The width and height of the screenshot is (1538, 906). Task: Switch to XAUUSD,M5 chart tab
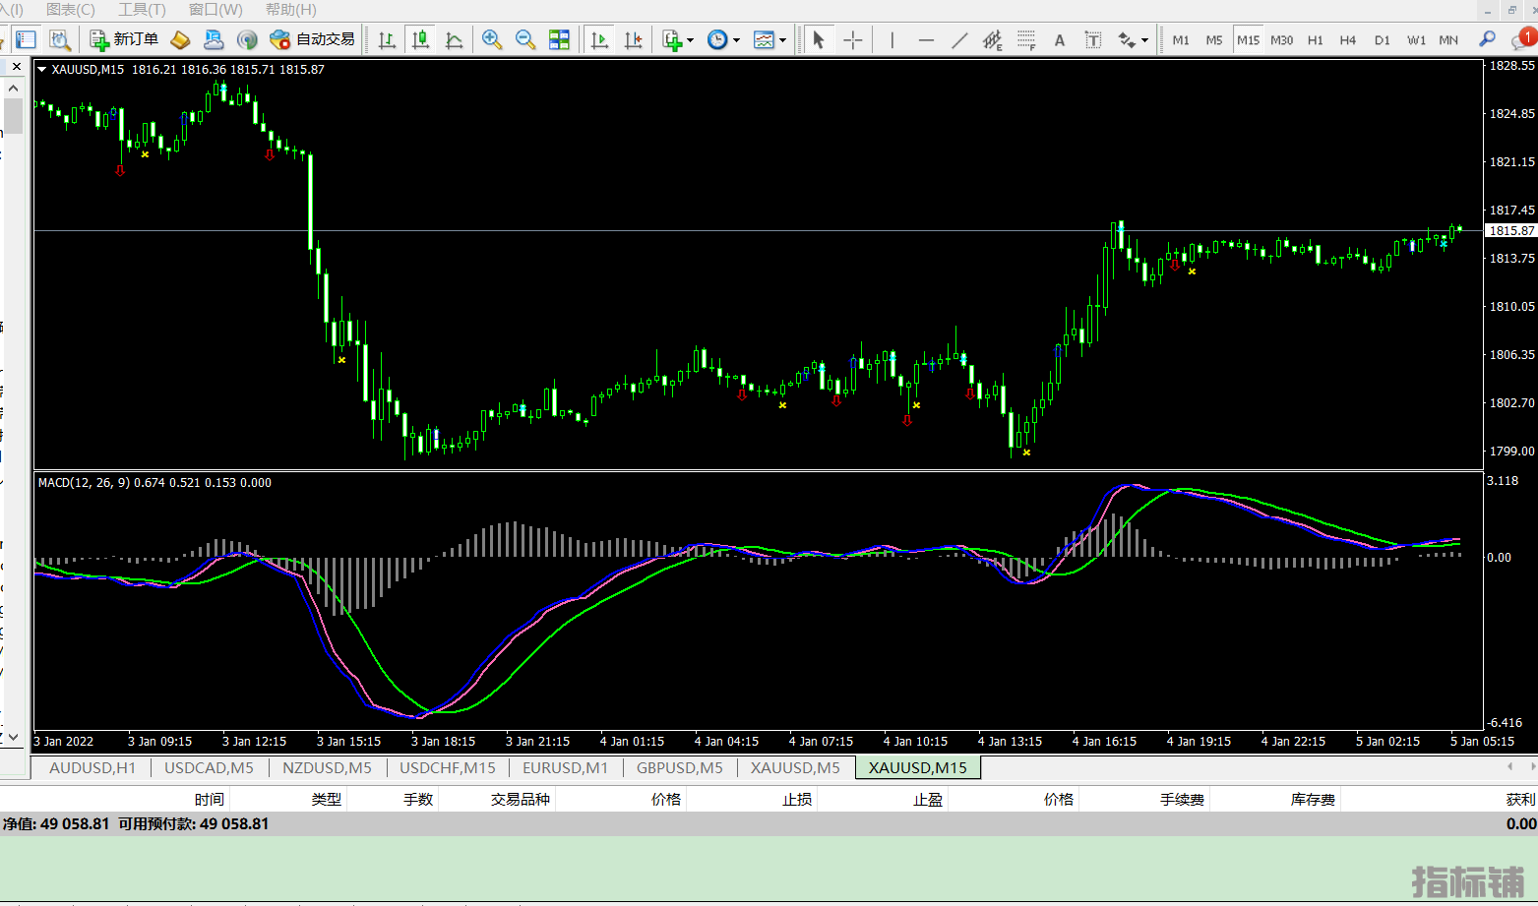tap(796, 767)
